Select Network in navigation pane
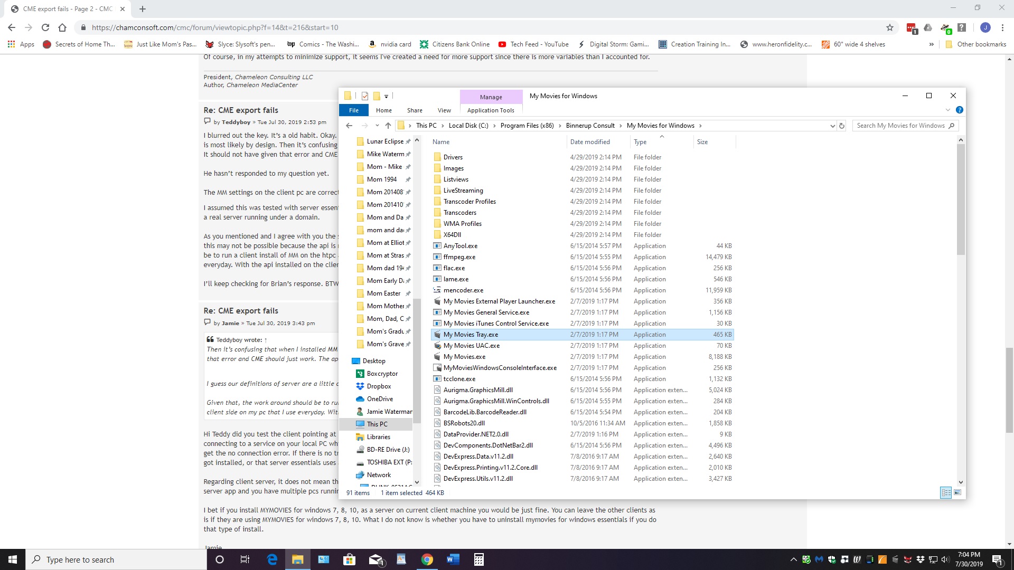Image resolution: width=1014 pixels, height=570 pixels. tap(379, 475)
